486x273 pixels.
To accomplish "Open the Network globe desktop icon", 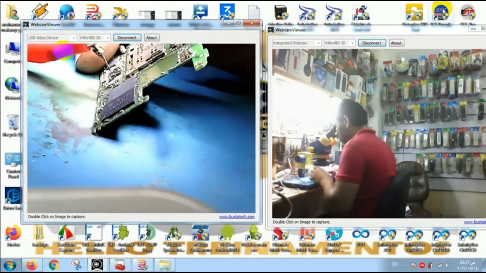I will (x=13, y=88).
